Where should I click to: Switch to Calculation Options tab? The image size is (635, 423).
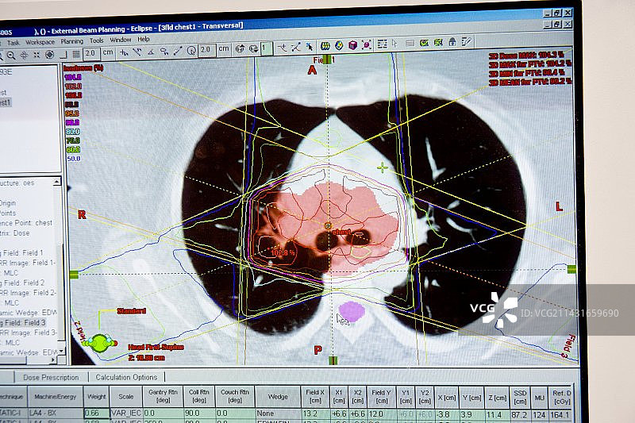pos(123,377)
